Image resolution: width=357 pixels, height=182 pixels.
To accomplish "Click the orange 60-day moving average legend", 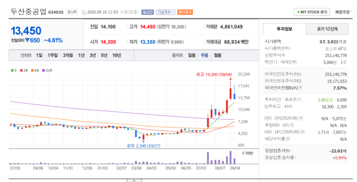I will (35, 70).
